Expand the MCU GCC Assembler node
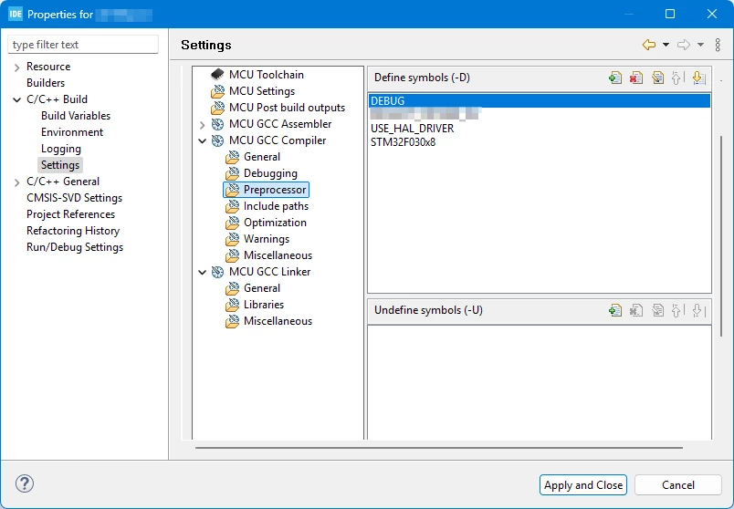 click(203, 124)
